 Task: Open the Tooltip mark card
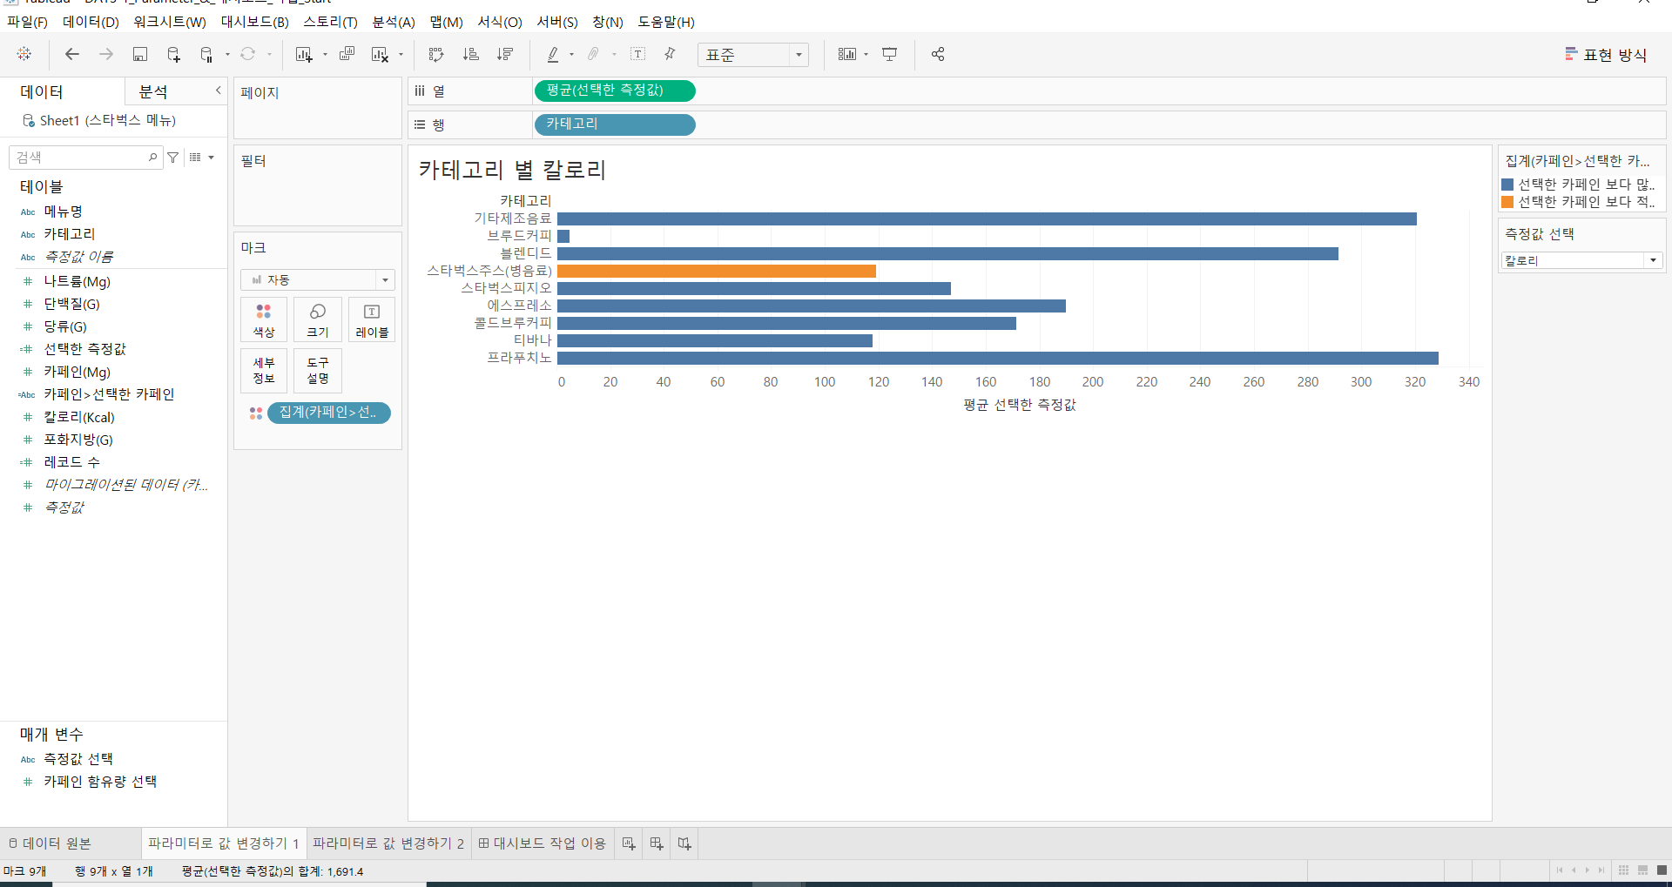pyautogui.click(x=318, y=371)
